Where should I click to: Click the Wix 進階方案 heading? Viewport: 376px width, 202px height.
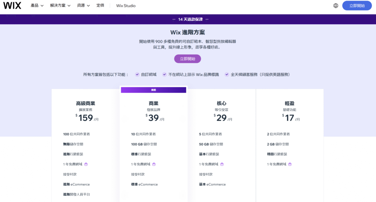[x=188, y=32]
